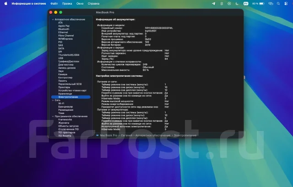Select Bluetooth in the sidebar
The height and width of the screenshot is (187, 293).
coord(64,29)
